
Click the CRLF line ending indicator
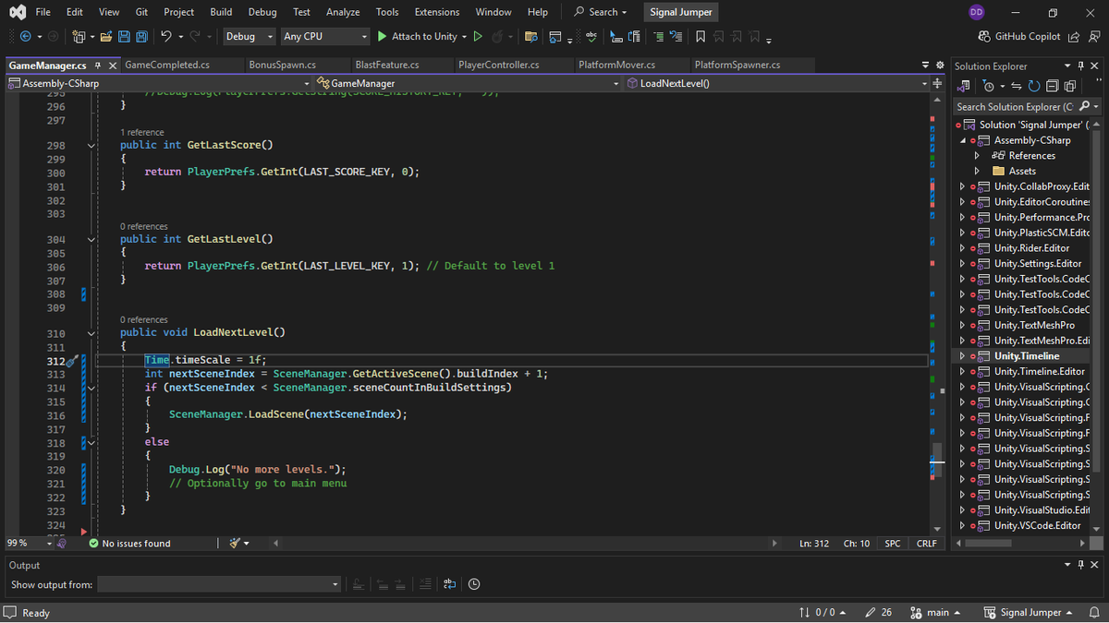pos(927,544)
